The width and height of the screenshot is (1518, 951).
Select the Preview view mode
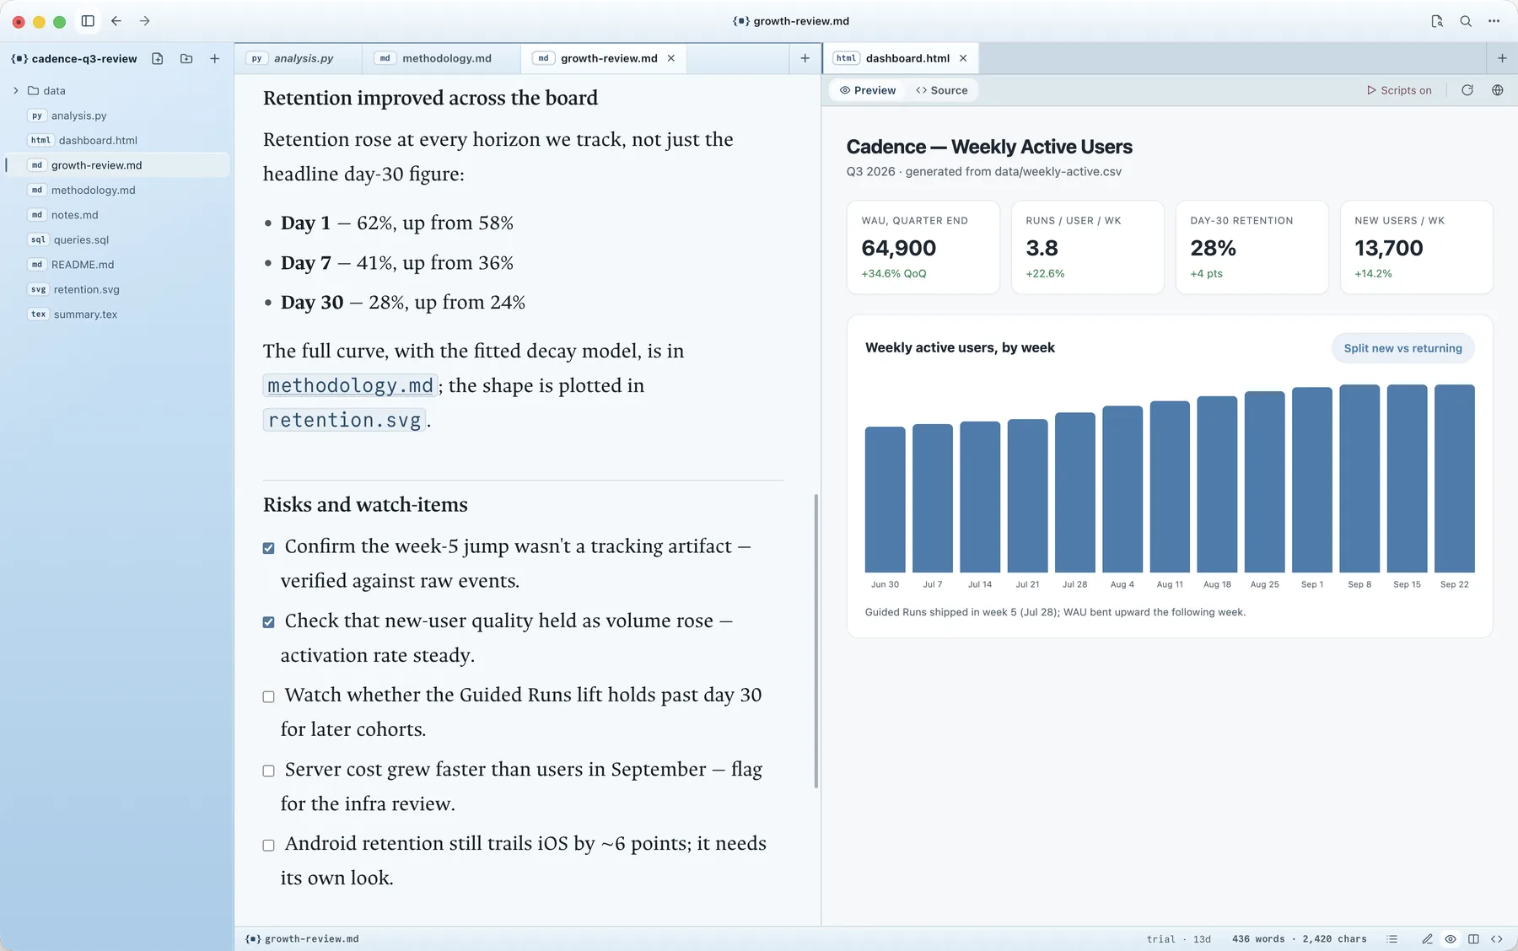pyautogui.click(x=868, y=90)
